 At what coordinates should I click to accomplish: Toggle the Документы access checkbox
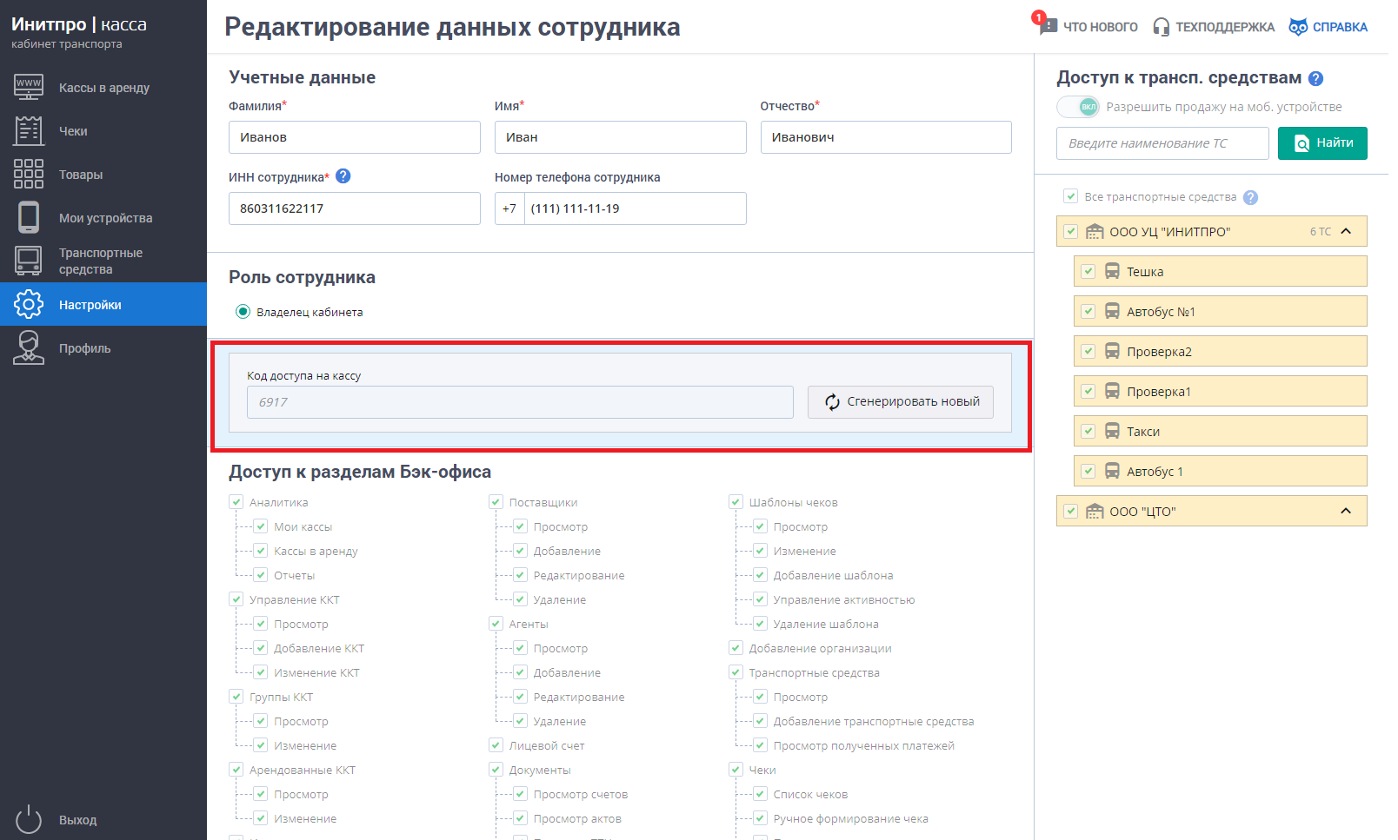coord(496,770)
